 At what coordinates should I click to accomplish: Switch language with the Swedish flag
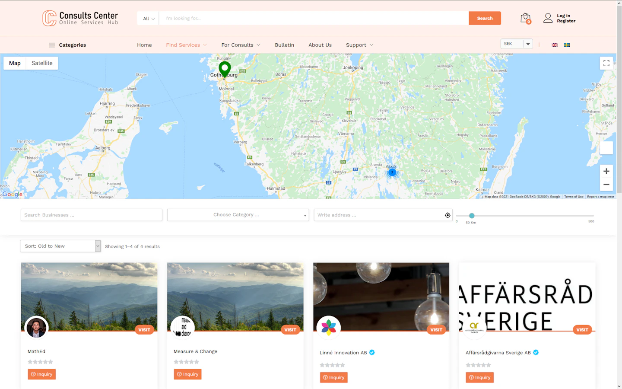click(567, 45)
